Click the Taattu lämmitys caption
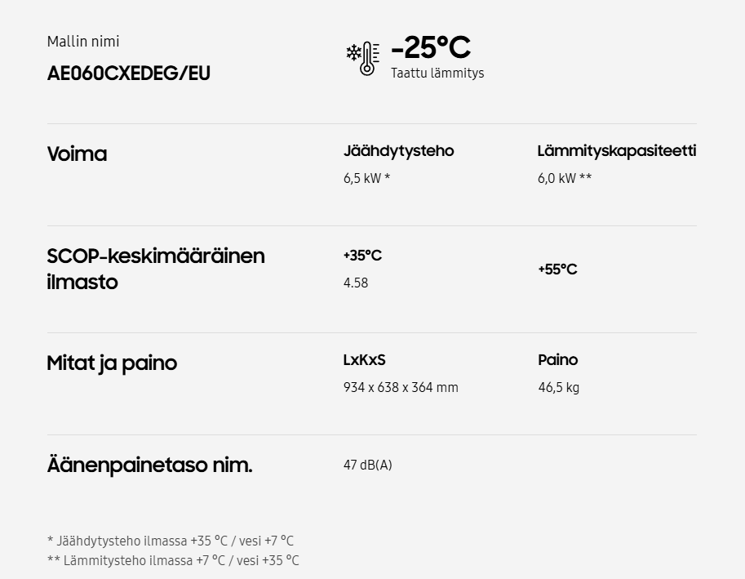Image resolution: width=745 pixels, height=579 pixels. [437, 73]
